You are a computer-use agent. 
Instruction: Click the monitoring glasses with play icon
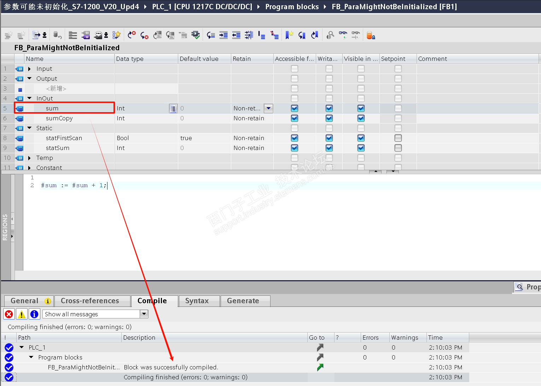point(343,35)
